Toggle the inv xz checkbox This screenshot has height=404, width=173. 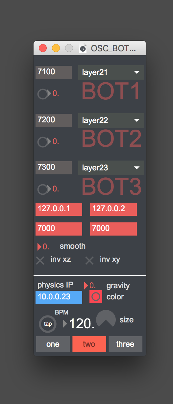pos(40,261)
